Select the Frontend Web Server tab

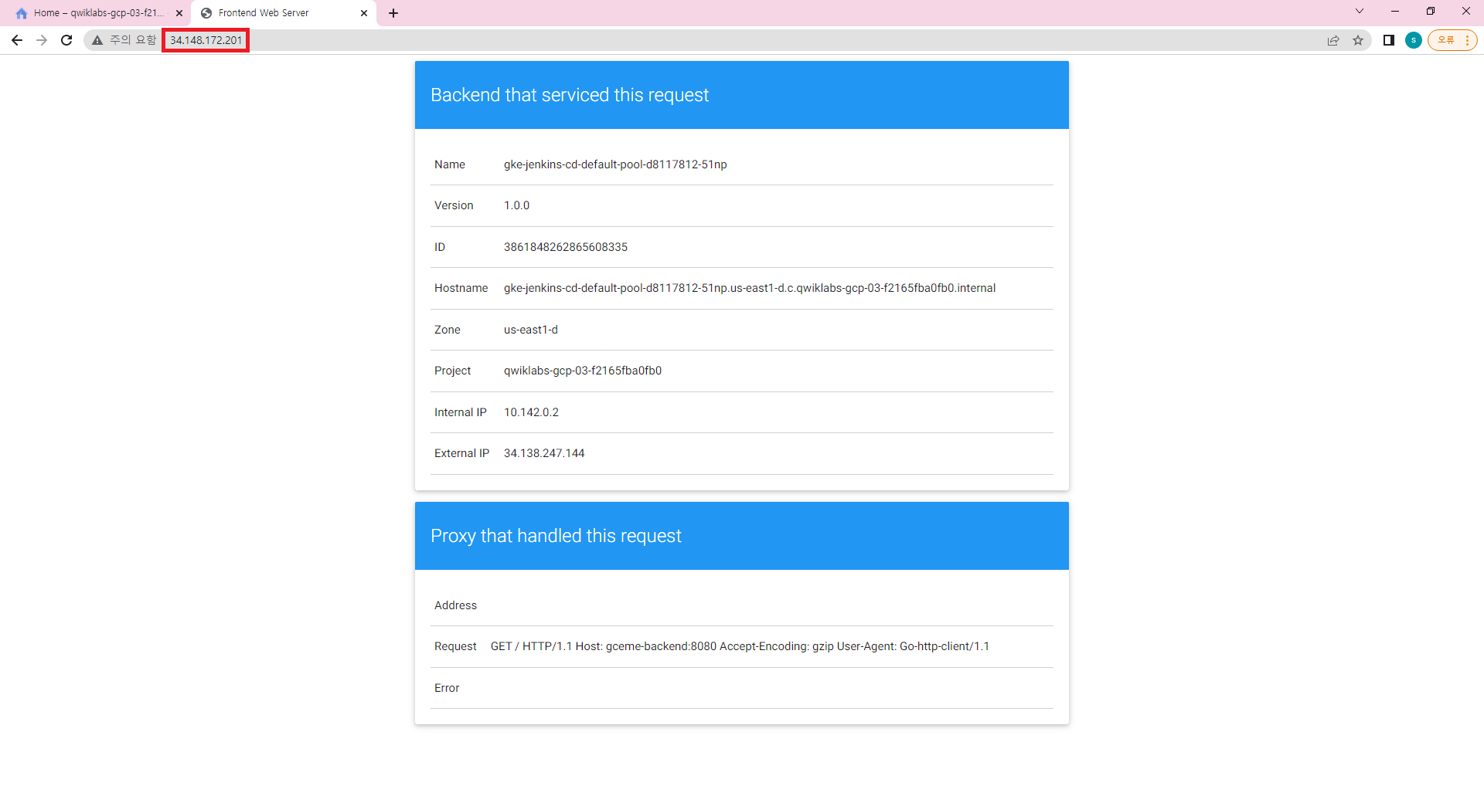284,13
